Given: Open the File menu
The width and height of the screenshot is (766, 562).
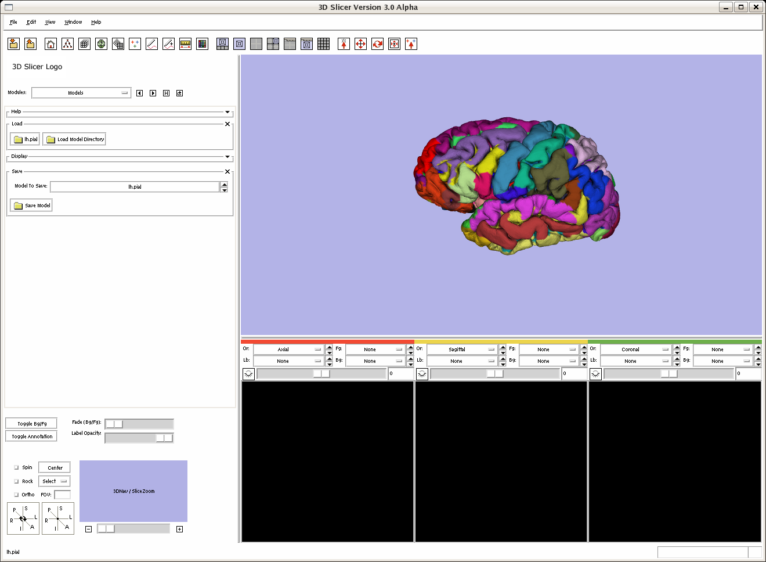Looking at the screenshot, I should (x=13, y=22).
